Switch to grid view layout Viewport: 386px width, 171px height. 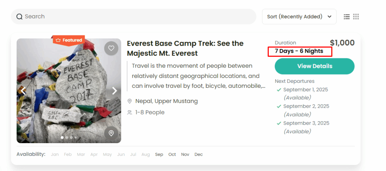(356, 17)
